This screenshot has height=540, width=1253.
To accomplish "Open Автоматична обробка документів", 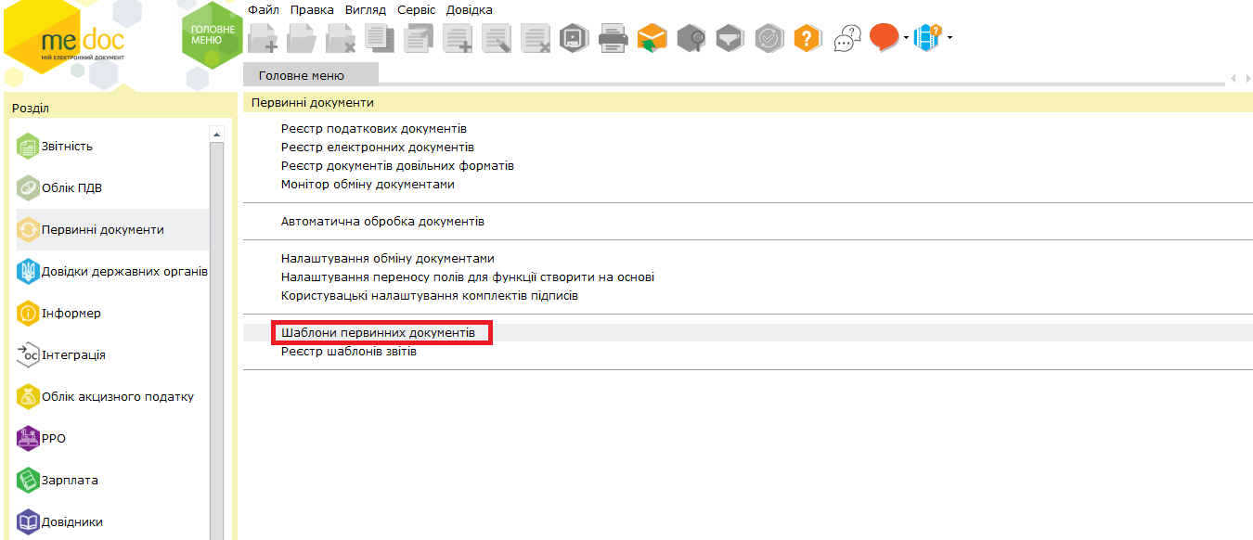I will click(x=382, y=221).
